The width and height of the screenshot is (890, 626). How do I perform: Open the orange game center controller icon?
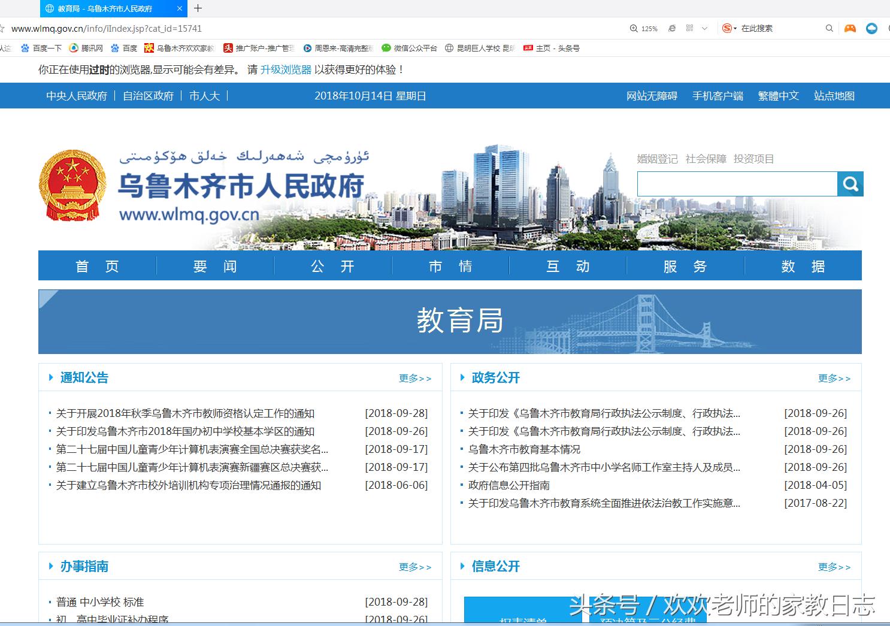[x=850, y=28]
